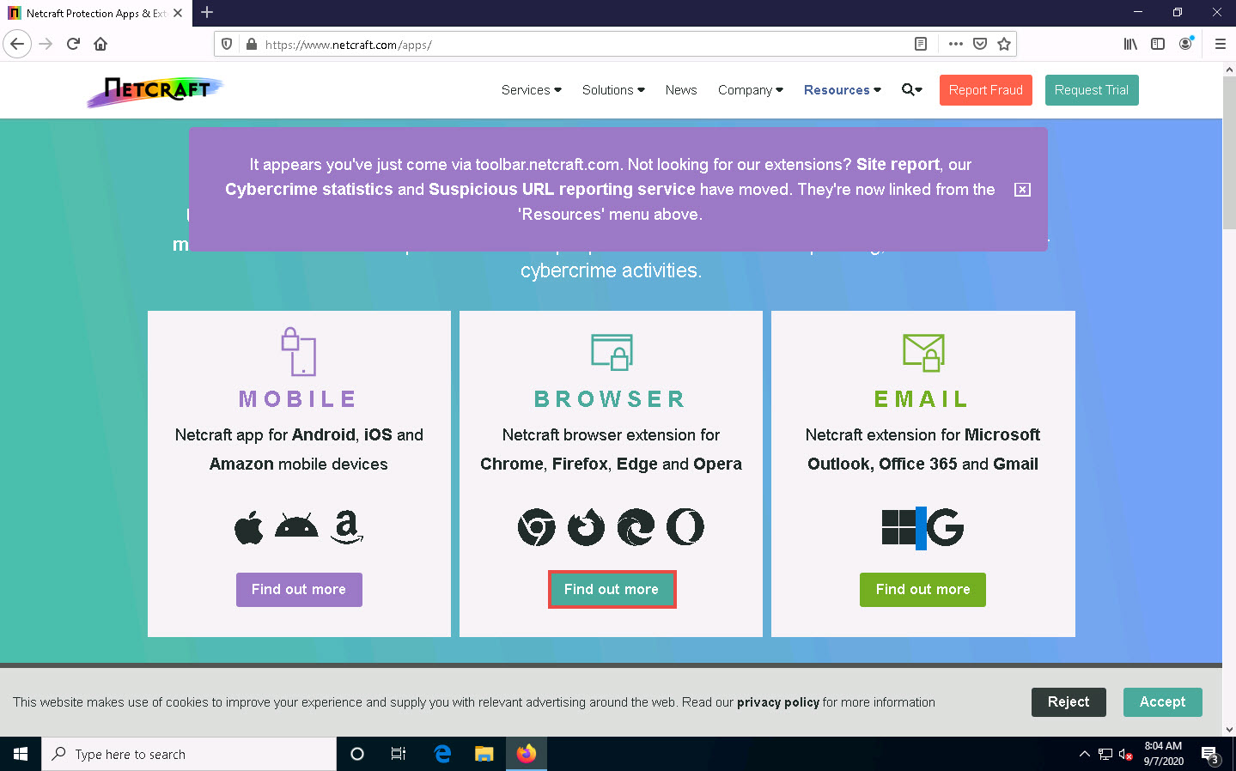Reload the current page
This screenshot has width=1236, height=771.
(73, 44)
